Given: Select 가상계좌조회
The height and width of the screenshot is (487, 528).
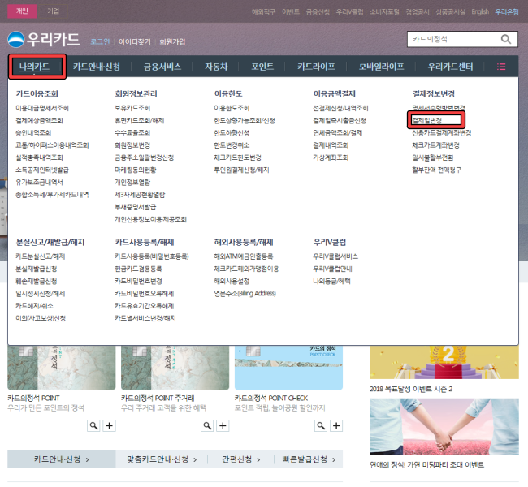Looking at the screenshot, I should pyautogui.click(x=331, y=157).
